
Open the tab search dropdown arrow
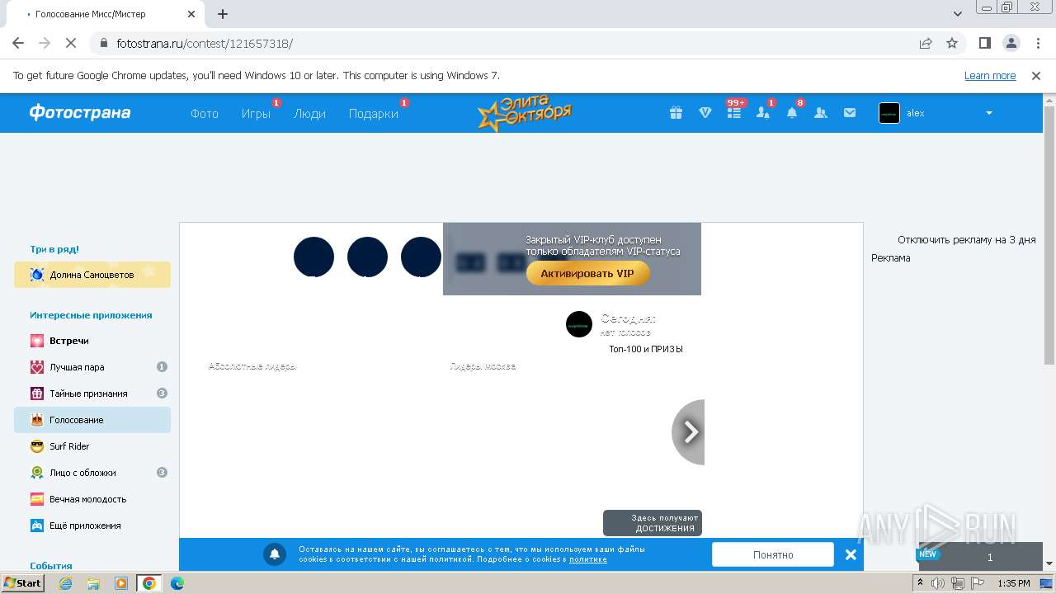coord(958,14)
